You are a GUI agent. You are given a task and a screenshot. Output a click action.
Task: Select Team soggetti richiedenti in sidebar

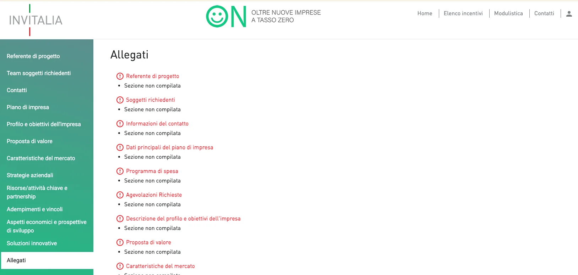click(x=39, y=73)
